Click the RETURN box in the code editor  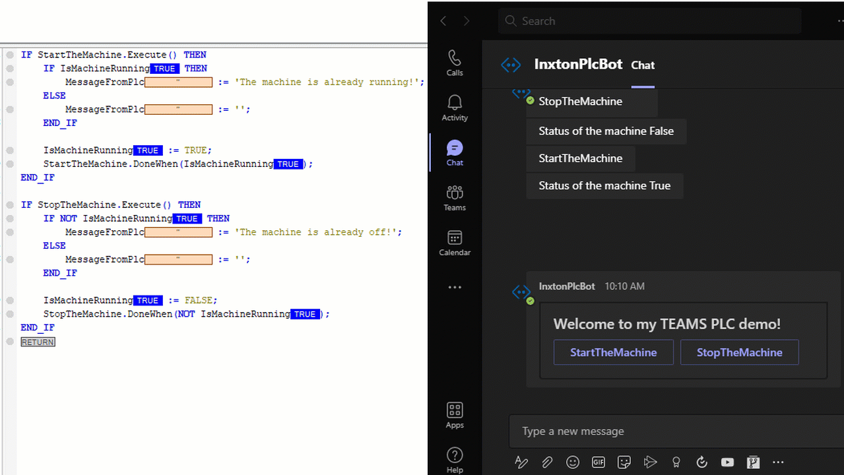(x=38, y=342)
